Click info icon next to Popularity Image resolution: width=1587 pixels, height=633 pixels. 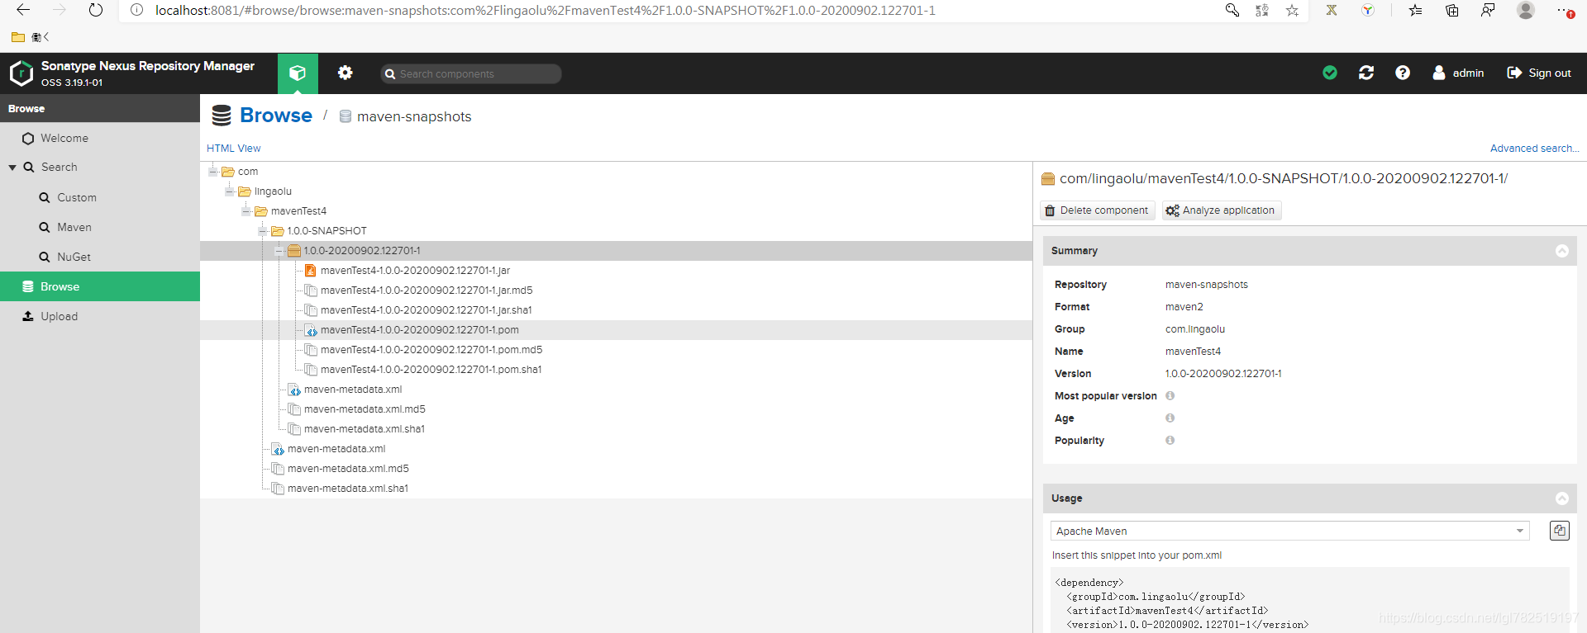(x=1170, y=441)
